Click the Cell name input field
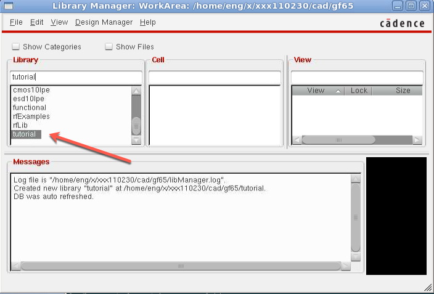The height and width of the screenshot is (294, 434). 216,78
